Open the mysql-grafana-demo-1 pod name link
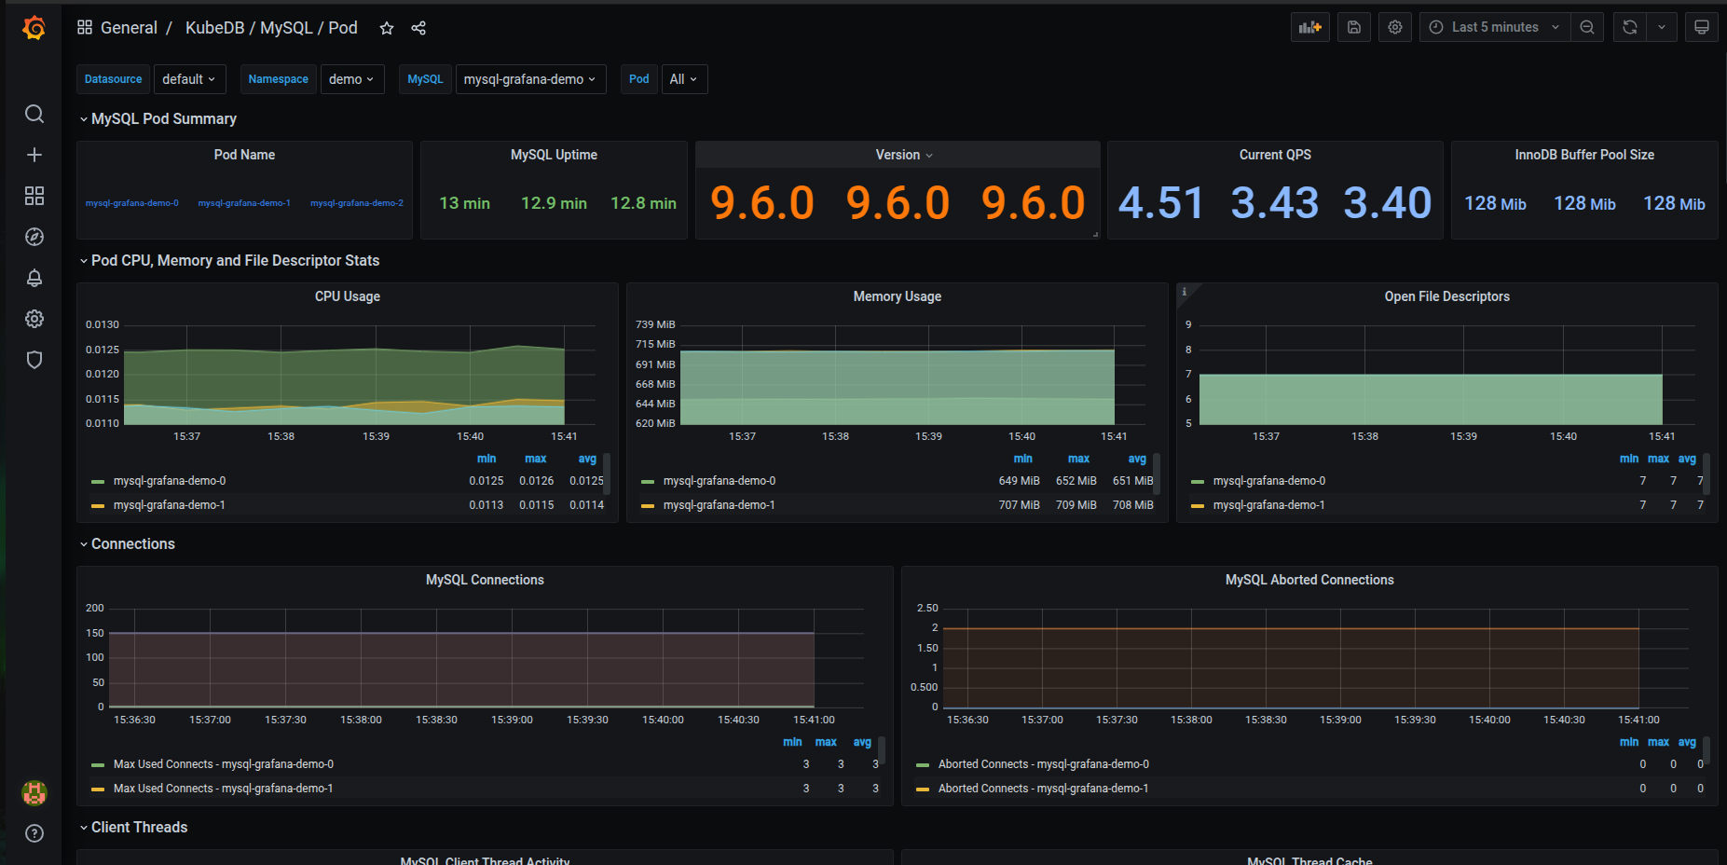The height and width of the screenshot is (865, 1727). (244, 203)
